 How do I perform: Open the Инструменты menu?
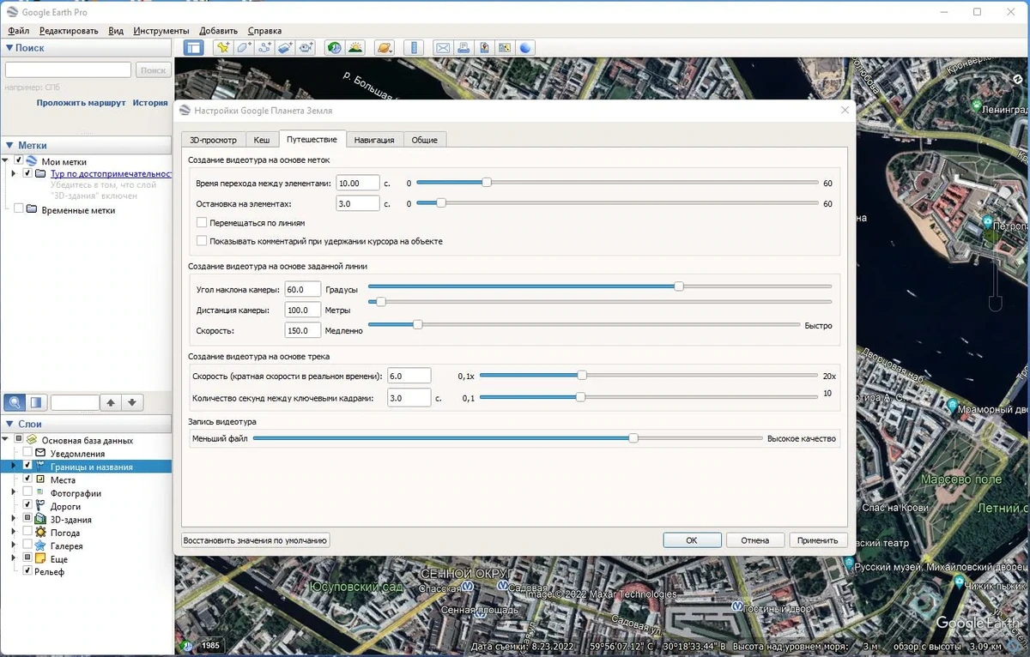(x=161, y=31)
